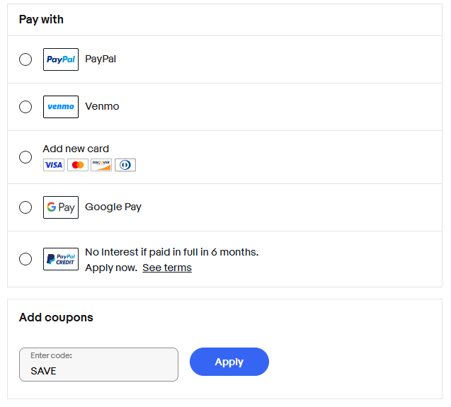The width and height of the screenshot is (451, 407).
Task: Open the See terms link
Action: 167,268
